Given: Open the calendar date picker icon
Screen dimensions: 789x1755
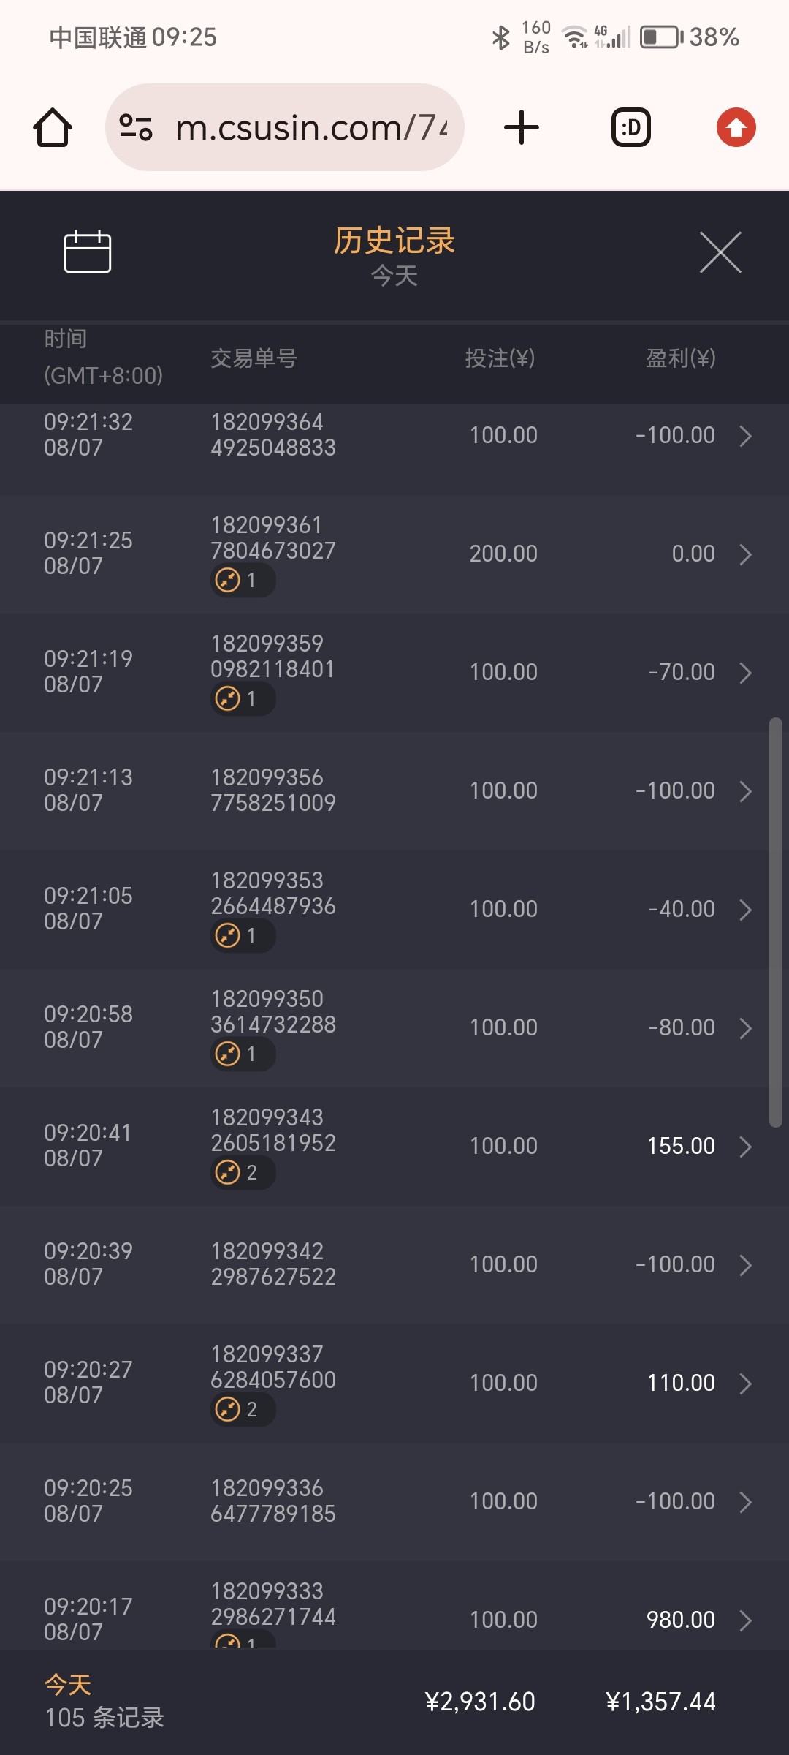Looking at the screenshot, I should (88, 252).
